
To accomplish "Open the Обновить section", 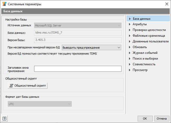I will [x=140, y=47].
